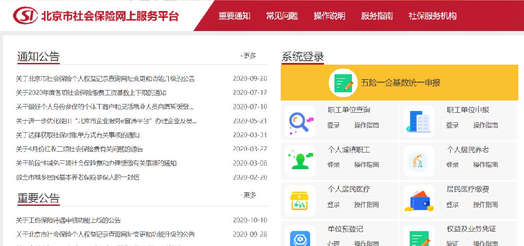The height and width of the screenshot is (246, 524).
Task: Click the SI logo in the header
Action: pyautogui.click(x=25, y=16)
